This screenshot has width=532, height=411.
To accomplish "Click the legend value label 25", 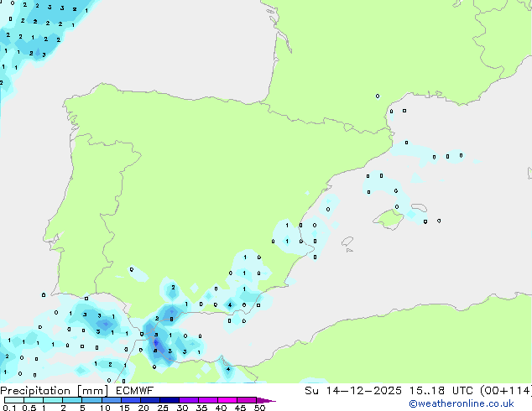I will pyautogui.click(x=163, y=408).
